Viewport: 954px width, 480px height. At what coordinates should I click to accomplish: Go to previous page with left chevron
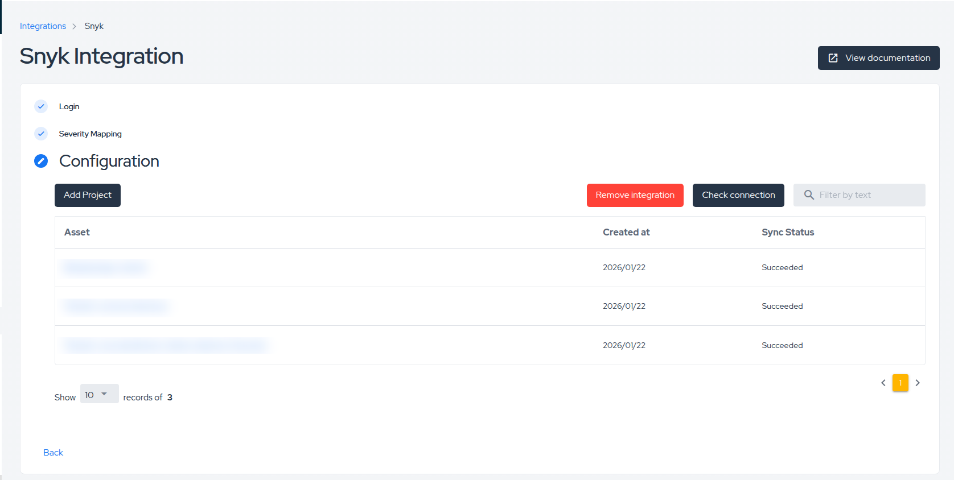[x=883, y=383]
